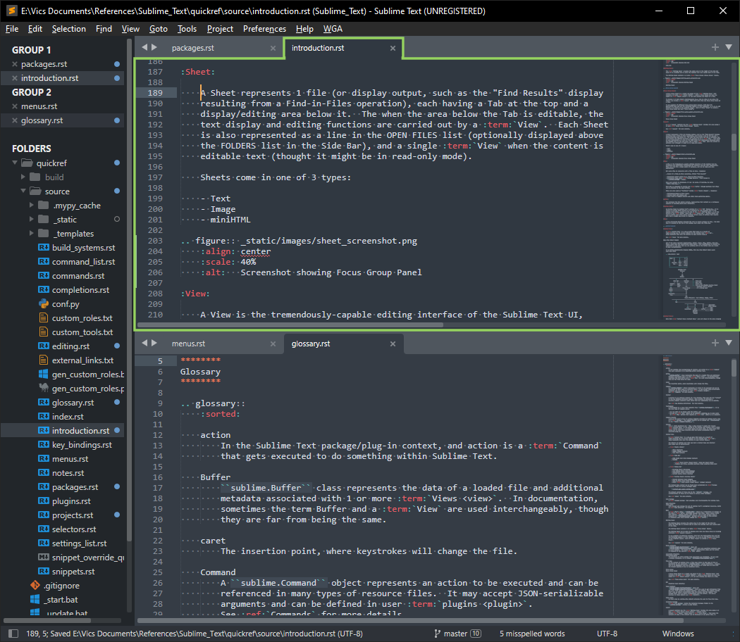Open the Preferences menu
The height and width of the screenshot is (642, 740).
coord(264,29)
